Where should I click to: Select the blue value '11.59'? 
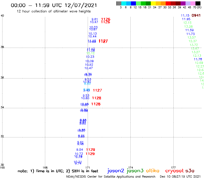(x=189, y=30)
